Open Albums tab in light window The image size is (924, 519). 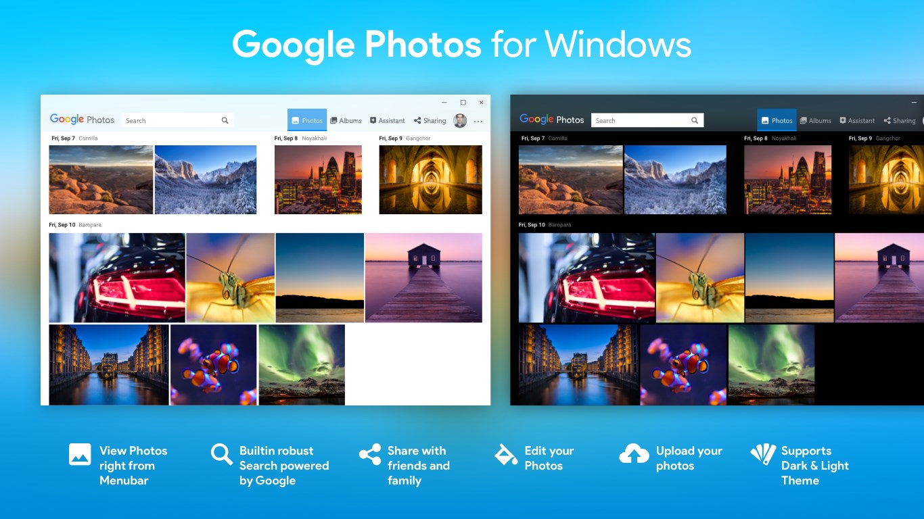point(346,120)
